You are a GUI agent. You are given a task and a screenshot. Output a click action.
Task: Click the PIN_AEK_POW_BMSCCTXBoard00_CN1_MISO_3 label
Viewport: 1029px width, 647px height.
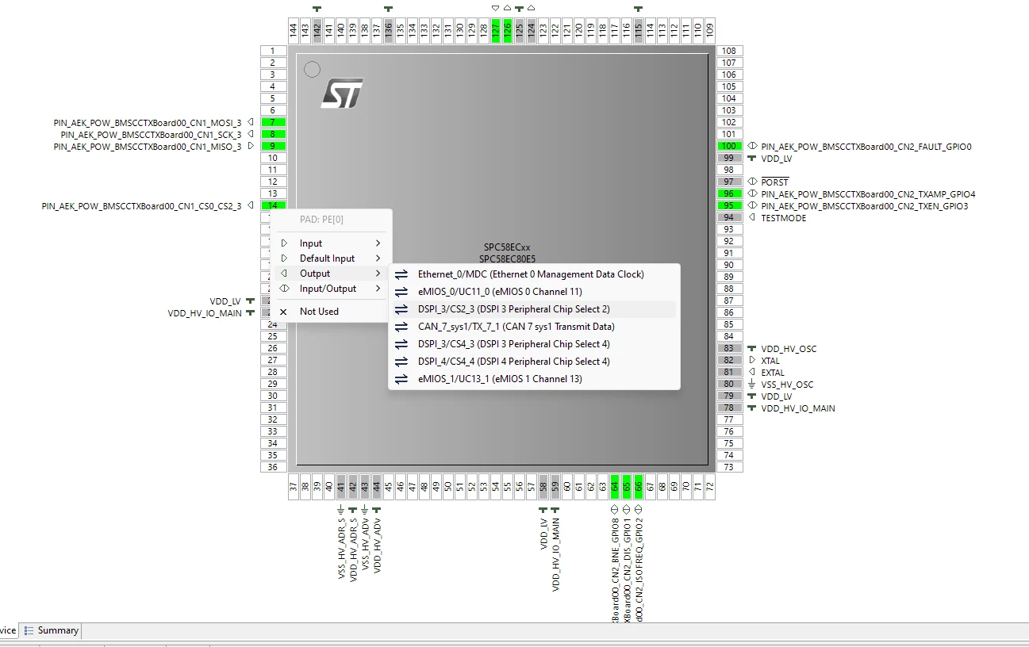[x=148, y=147]
